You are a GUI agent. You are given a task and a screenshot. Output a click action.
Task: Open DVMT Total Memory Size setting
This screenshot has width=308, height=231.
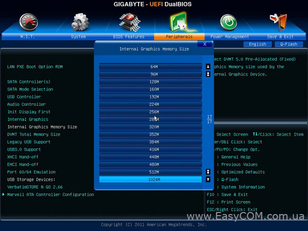[33, 134]
